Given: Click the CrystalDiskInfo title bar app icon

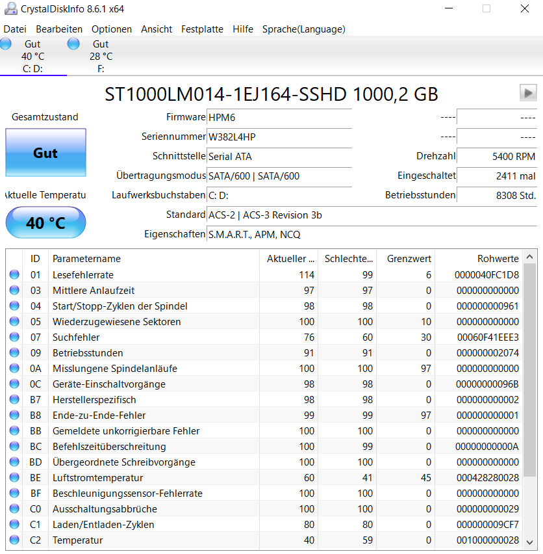Looking at the screenshot, I should 10,8.
